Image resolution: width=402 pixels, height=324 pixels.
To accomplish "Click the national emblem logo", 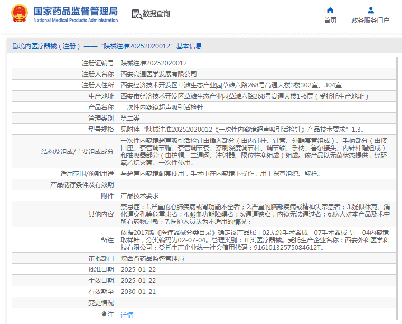I will (x=19, y=13).
